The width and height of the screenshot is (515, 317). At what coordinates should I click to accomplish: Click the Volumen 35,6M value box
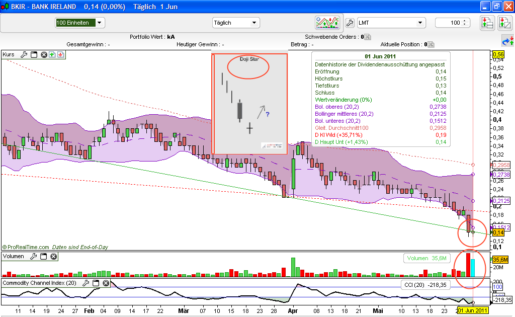point(426,258)
